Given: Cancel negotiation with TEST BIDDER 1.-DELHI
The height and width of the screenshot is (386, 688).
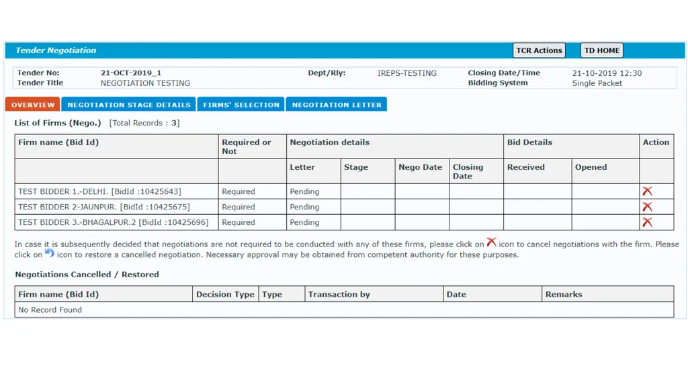Looking at the screenshot, I should point(647,191).
